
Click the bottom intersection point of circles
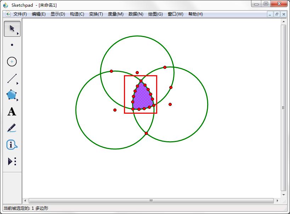pyautogui.click(x=146, y=133)
